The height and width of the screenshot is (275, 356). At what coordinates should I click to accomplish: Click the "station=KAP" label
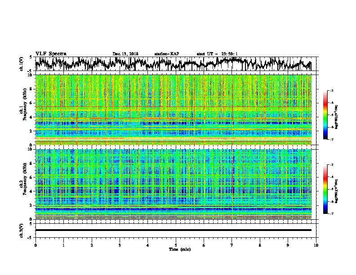click(167, 54)
